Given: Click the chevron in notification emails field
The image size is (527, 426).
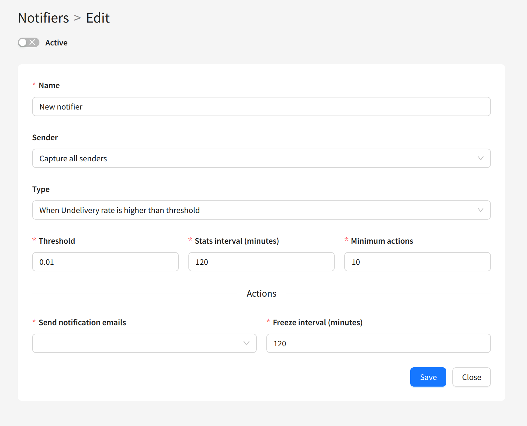Looking at the screenshot, I should 246,343.
